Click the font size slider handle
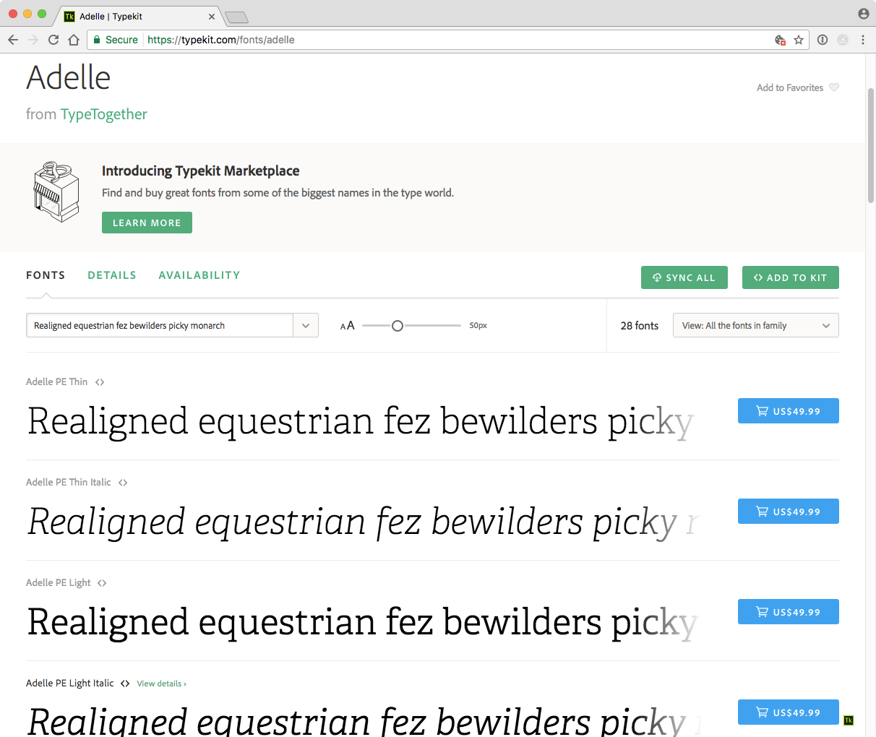Screen dimensions: 876x737 point(397,326)
